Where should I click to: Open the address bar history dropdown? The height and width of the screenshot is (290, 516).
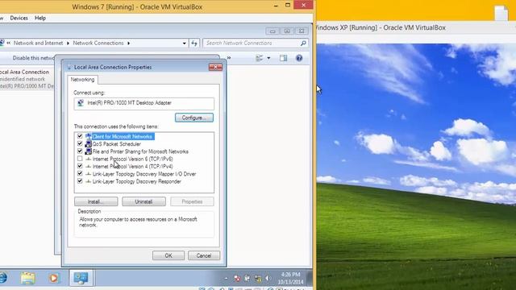(184, 43)
